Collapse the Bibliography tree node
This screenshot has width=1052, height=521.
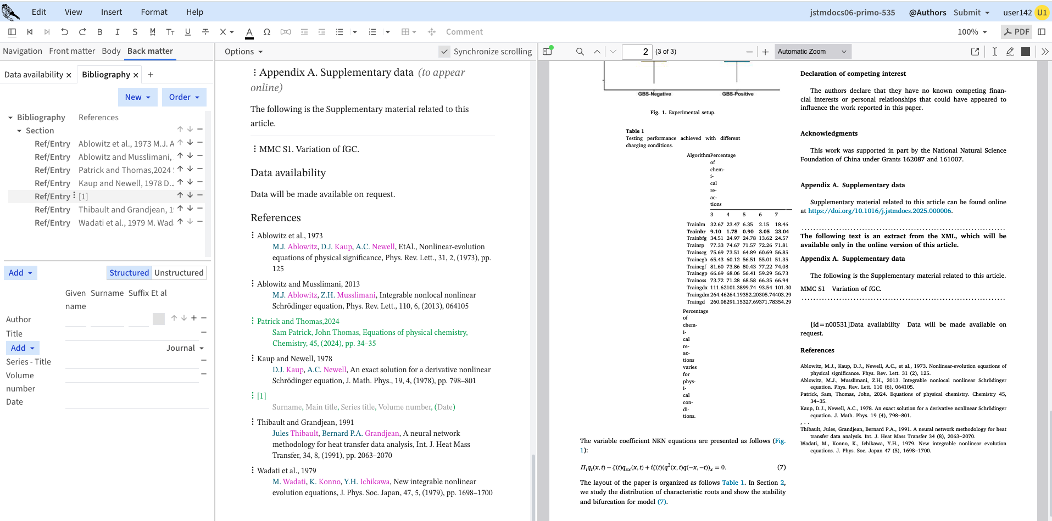(x=10, y=117)
